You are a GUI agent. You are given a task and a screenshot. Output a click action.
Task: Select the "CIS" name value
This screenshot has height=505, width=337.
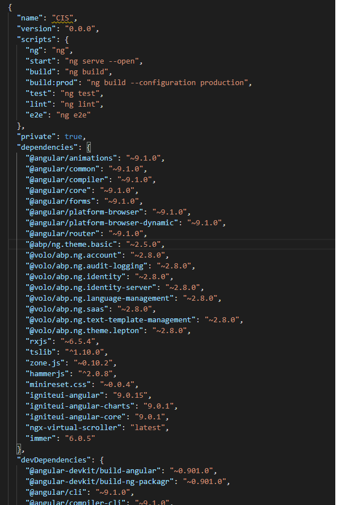(x=62, y=18)
